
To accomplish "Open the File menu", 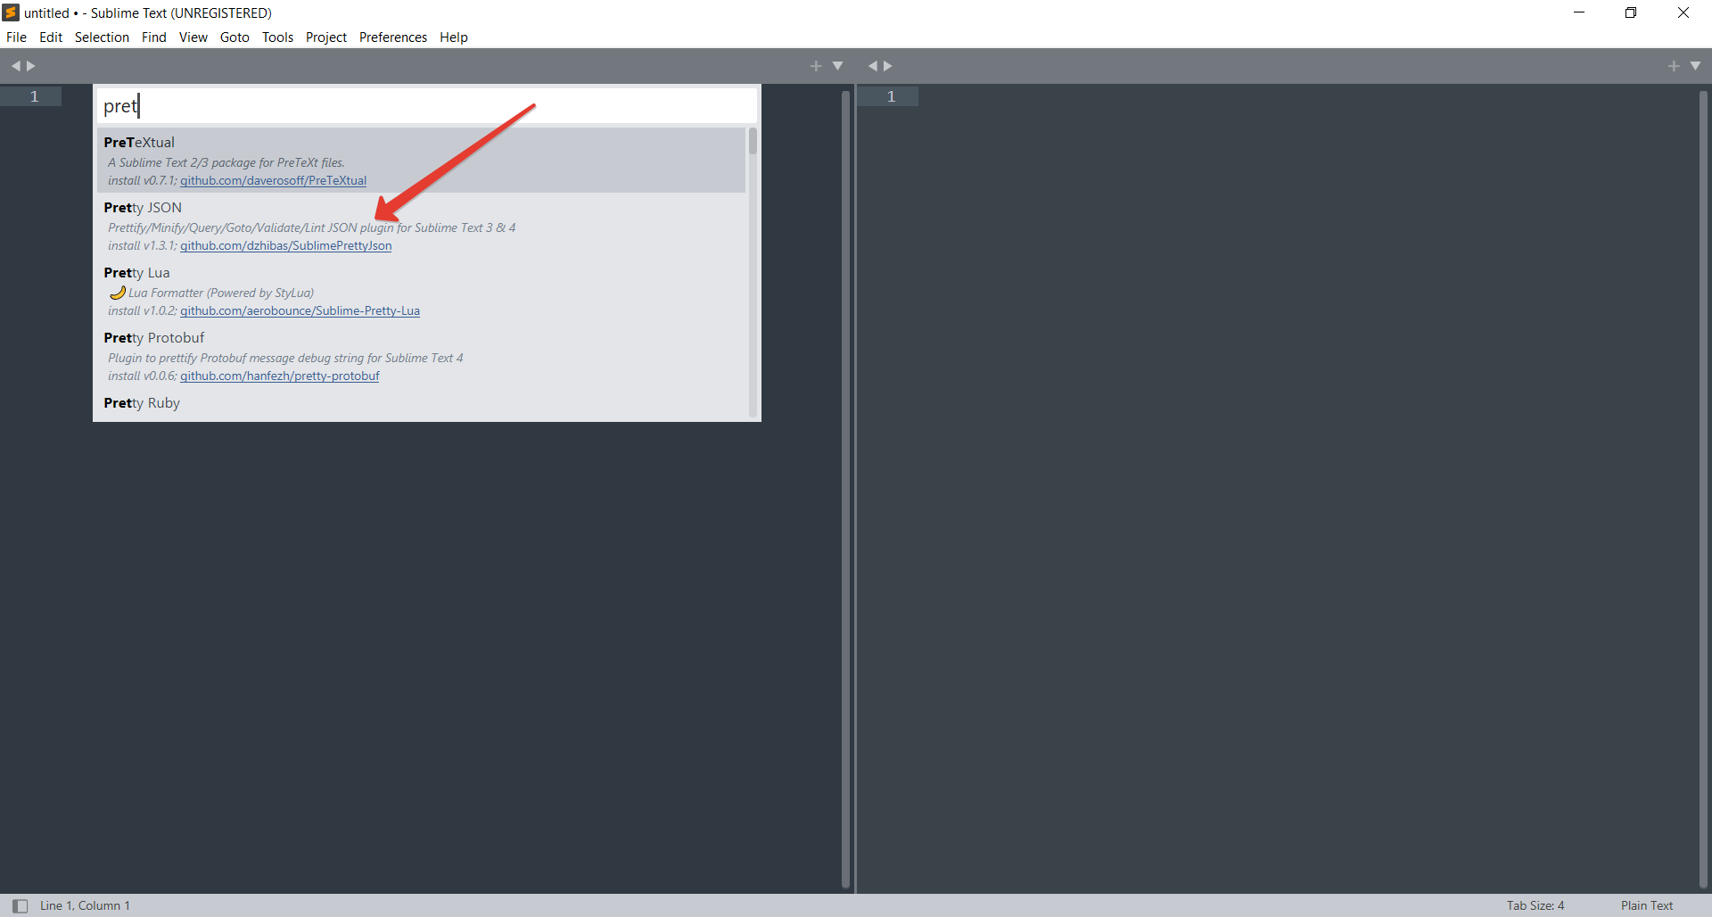I will (x=16, y=37).
